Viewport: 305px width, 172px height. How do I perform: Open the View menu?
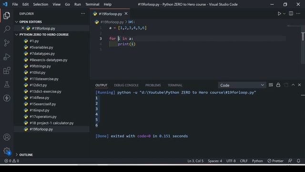click(x=56, y=4)
